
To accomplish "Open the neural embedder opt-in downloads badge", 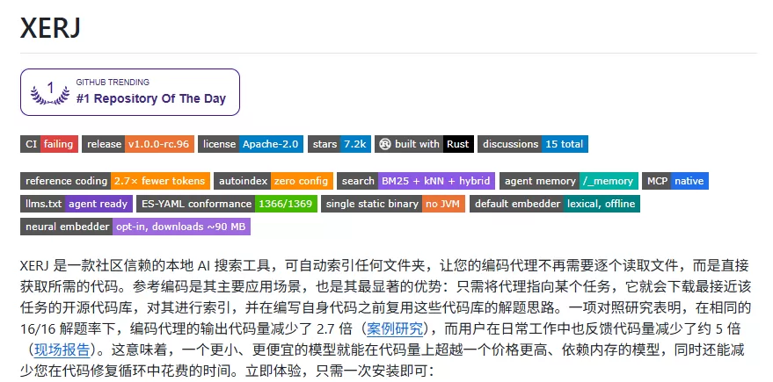I will (x=135, y=227).
